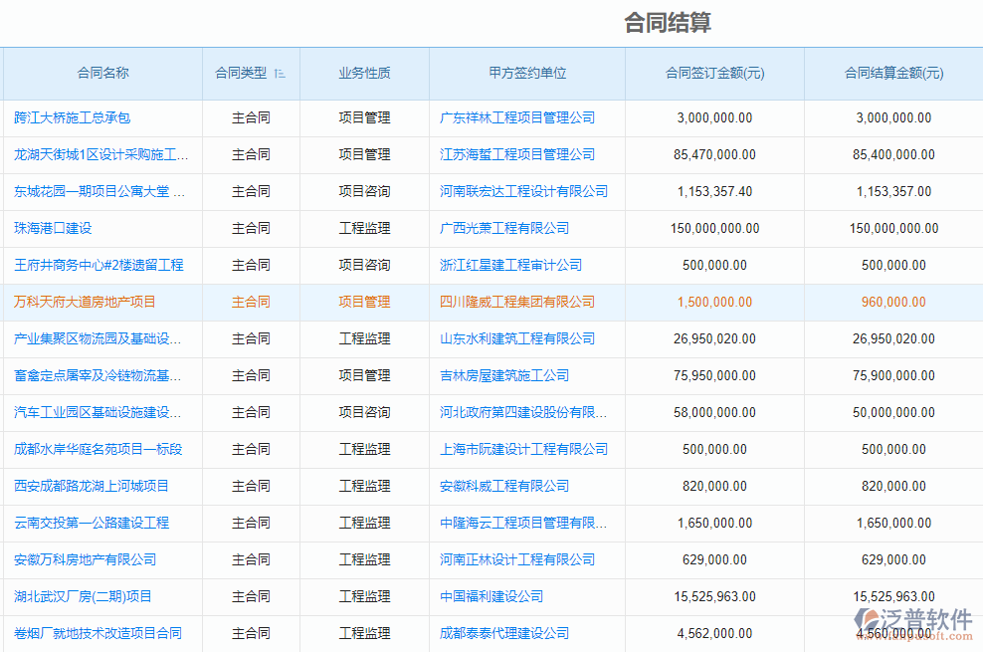Click the 960,000.00 settlement amount cell
The height and width of the screenshot is (652, 983).
pos(893,302)
